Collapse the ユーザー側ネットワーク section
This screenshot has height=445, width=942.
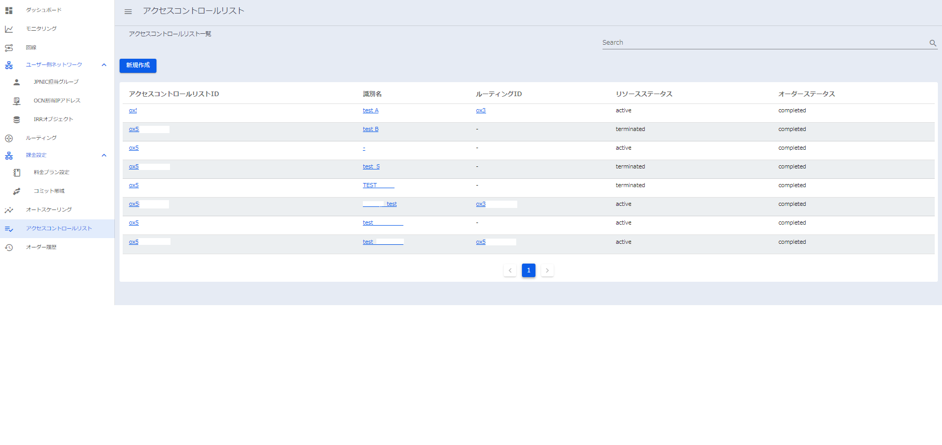pyautogui.click(x=104, y=65)
